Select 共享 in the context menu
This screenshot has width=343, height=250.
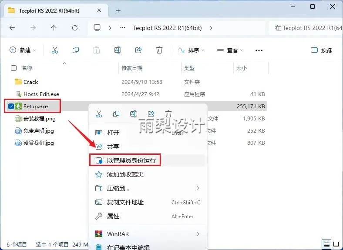coord(148,147)
